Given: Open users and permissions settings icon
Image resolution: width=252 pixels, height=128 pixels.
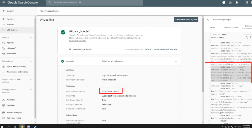Looking at the screenshot, I should point(230,3).
